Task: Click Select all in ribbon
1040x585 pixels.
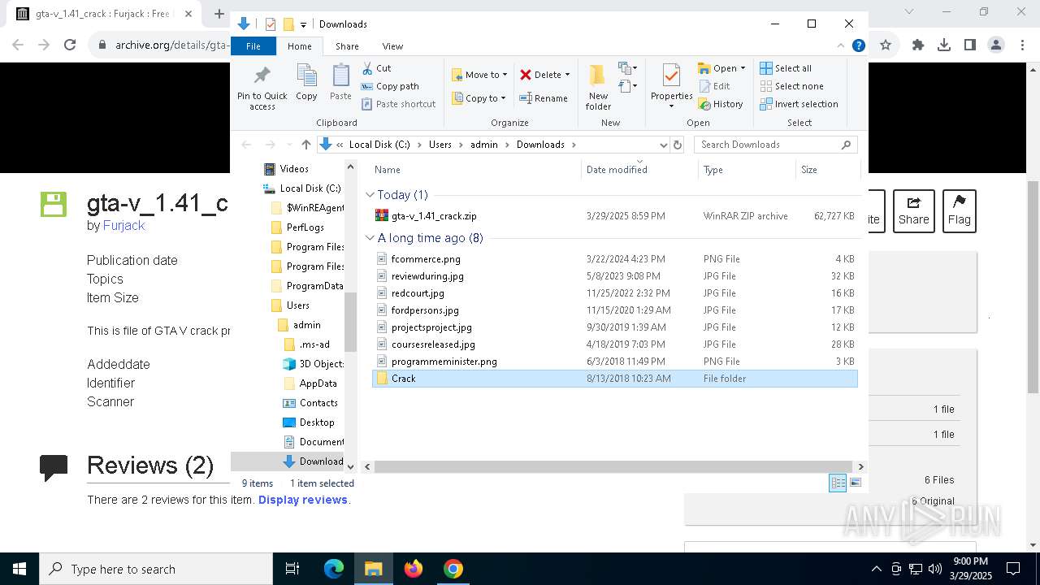Action: click(786, 68)
